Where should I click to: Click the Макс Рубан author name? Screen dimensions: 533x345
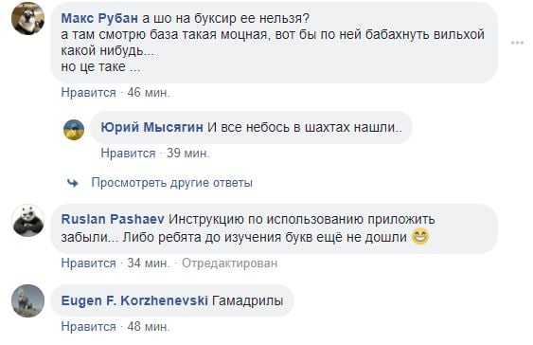click(99, 18)
